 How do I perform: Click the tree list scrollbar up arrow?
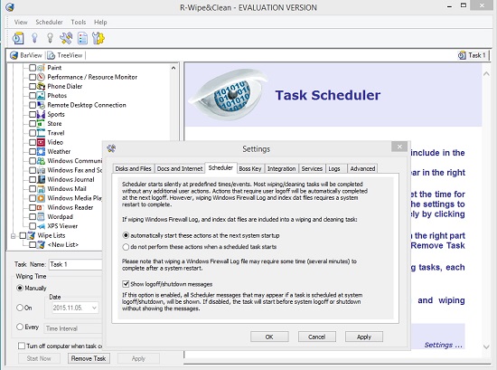pos(173,68)
